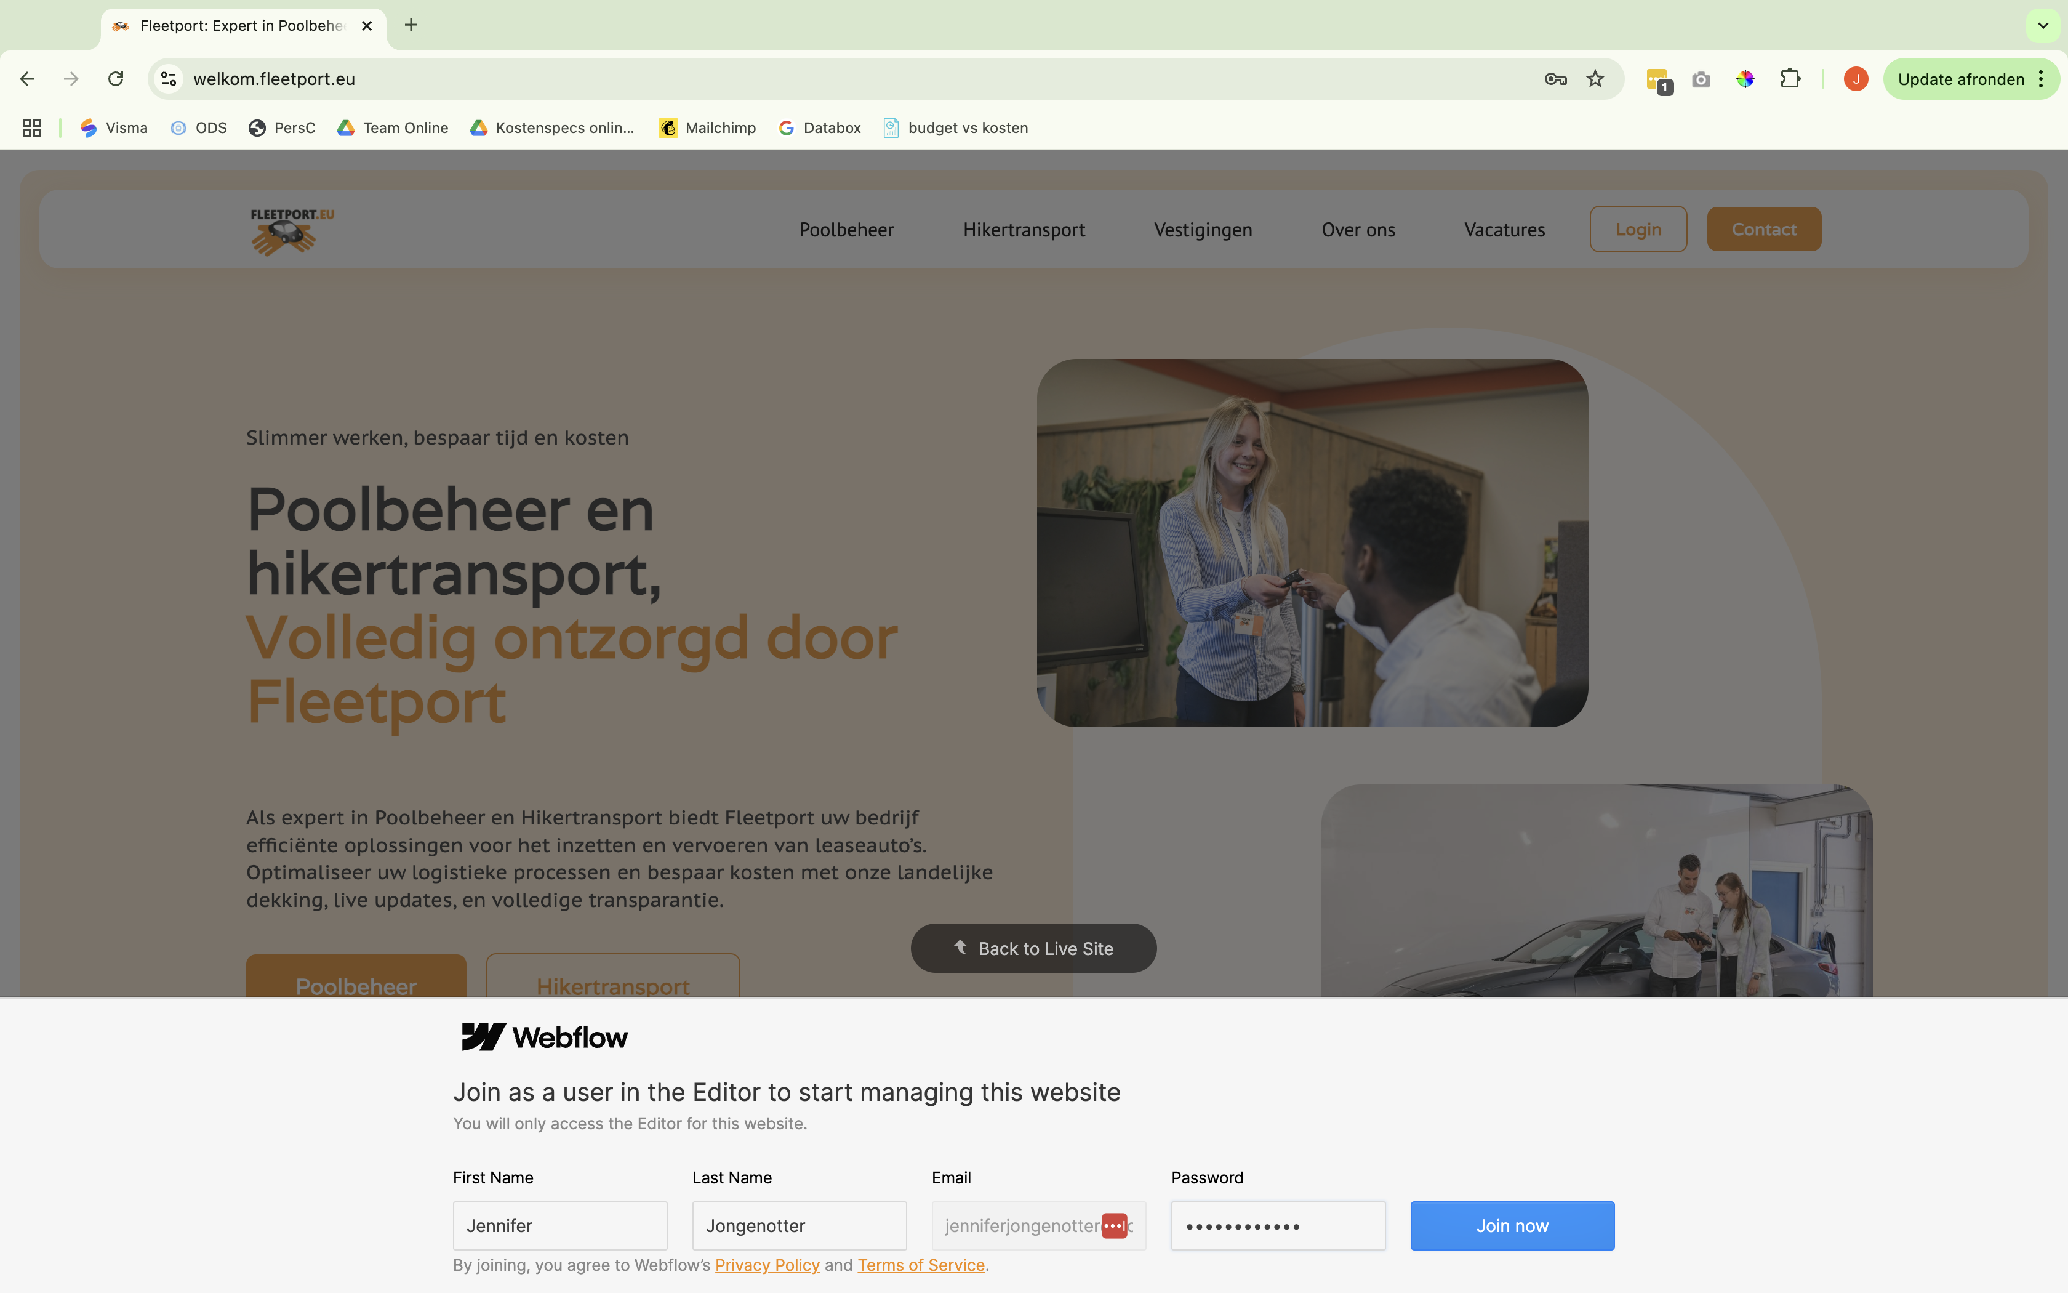This screenshot has height=1293, width=2068.
Task: Click the Hikertransport outlined hero button
Action: click(613, 977)
